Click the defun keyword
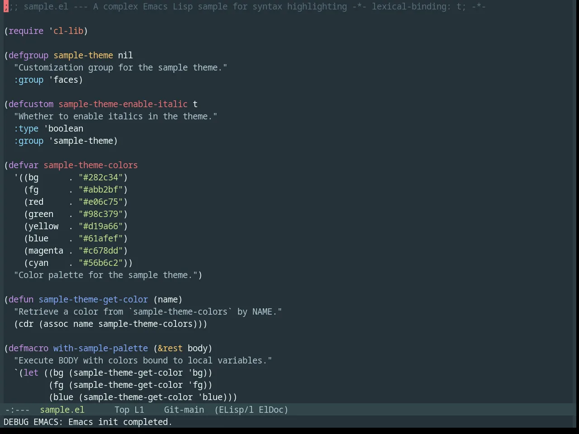579x434 pixels. 21,299
